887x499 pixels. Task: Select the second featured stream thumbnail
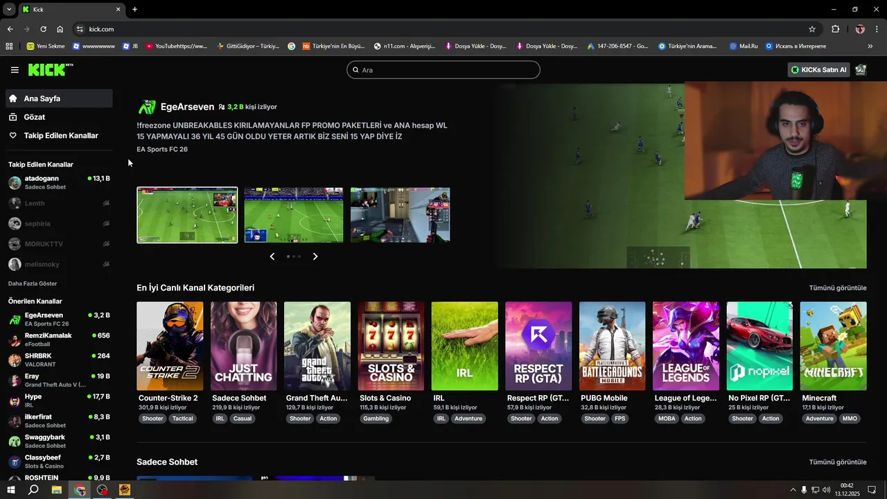click(x=294, y=215)
